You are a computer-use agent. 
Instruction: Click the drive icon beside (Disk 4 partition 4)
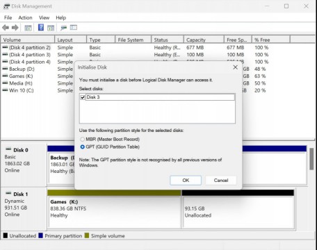point(5,62)
